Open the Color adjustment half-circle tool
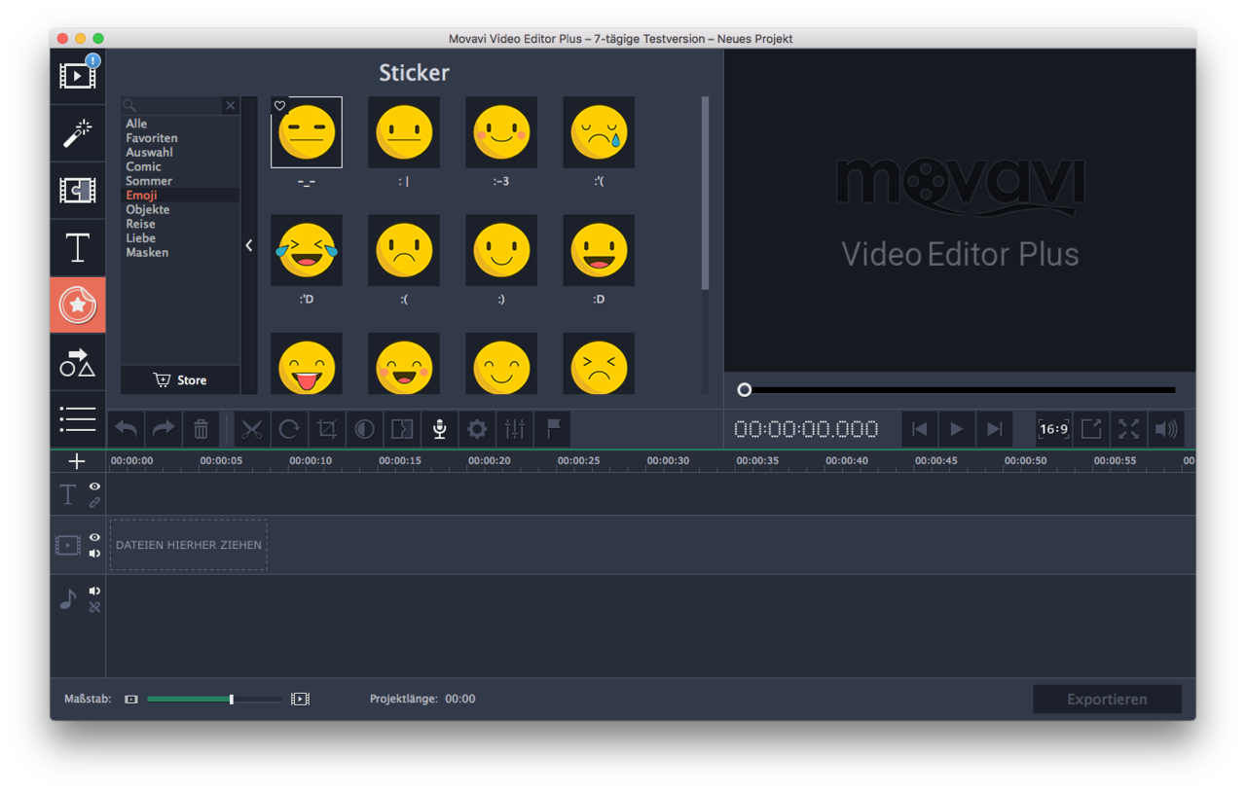1246x792 pixels. coord(364,429)
